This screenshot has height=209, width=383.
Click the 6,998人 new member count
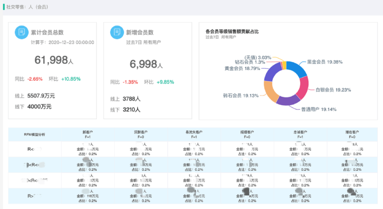coord(146,64)
